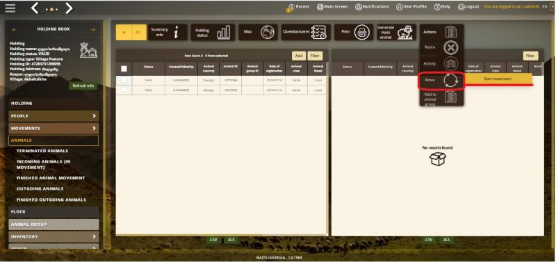Select HOLDING in the sidebar

coord(54,103)
